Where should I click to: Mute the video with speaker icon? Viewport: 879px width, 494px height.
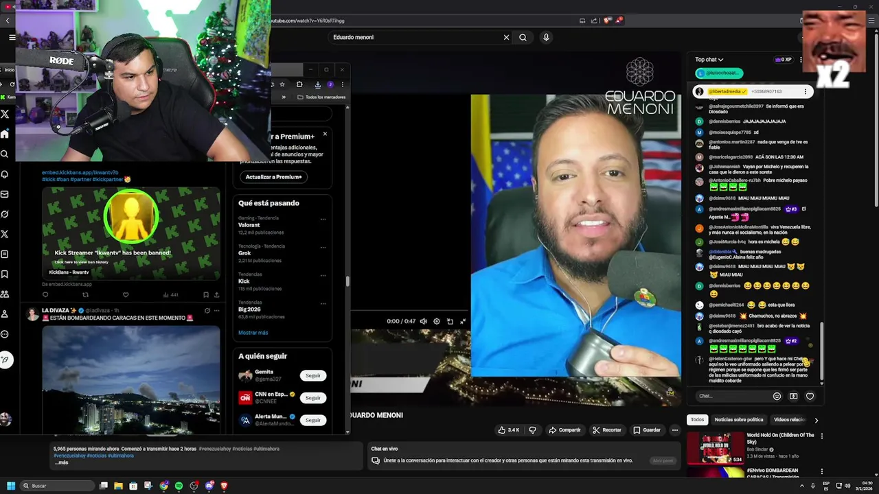(x=423, y=321)
